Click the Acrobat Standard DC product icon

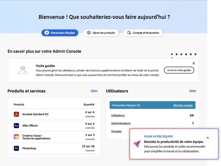coord(17,114)
